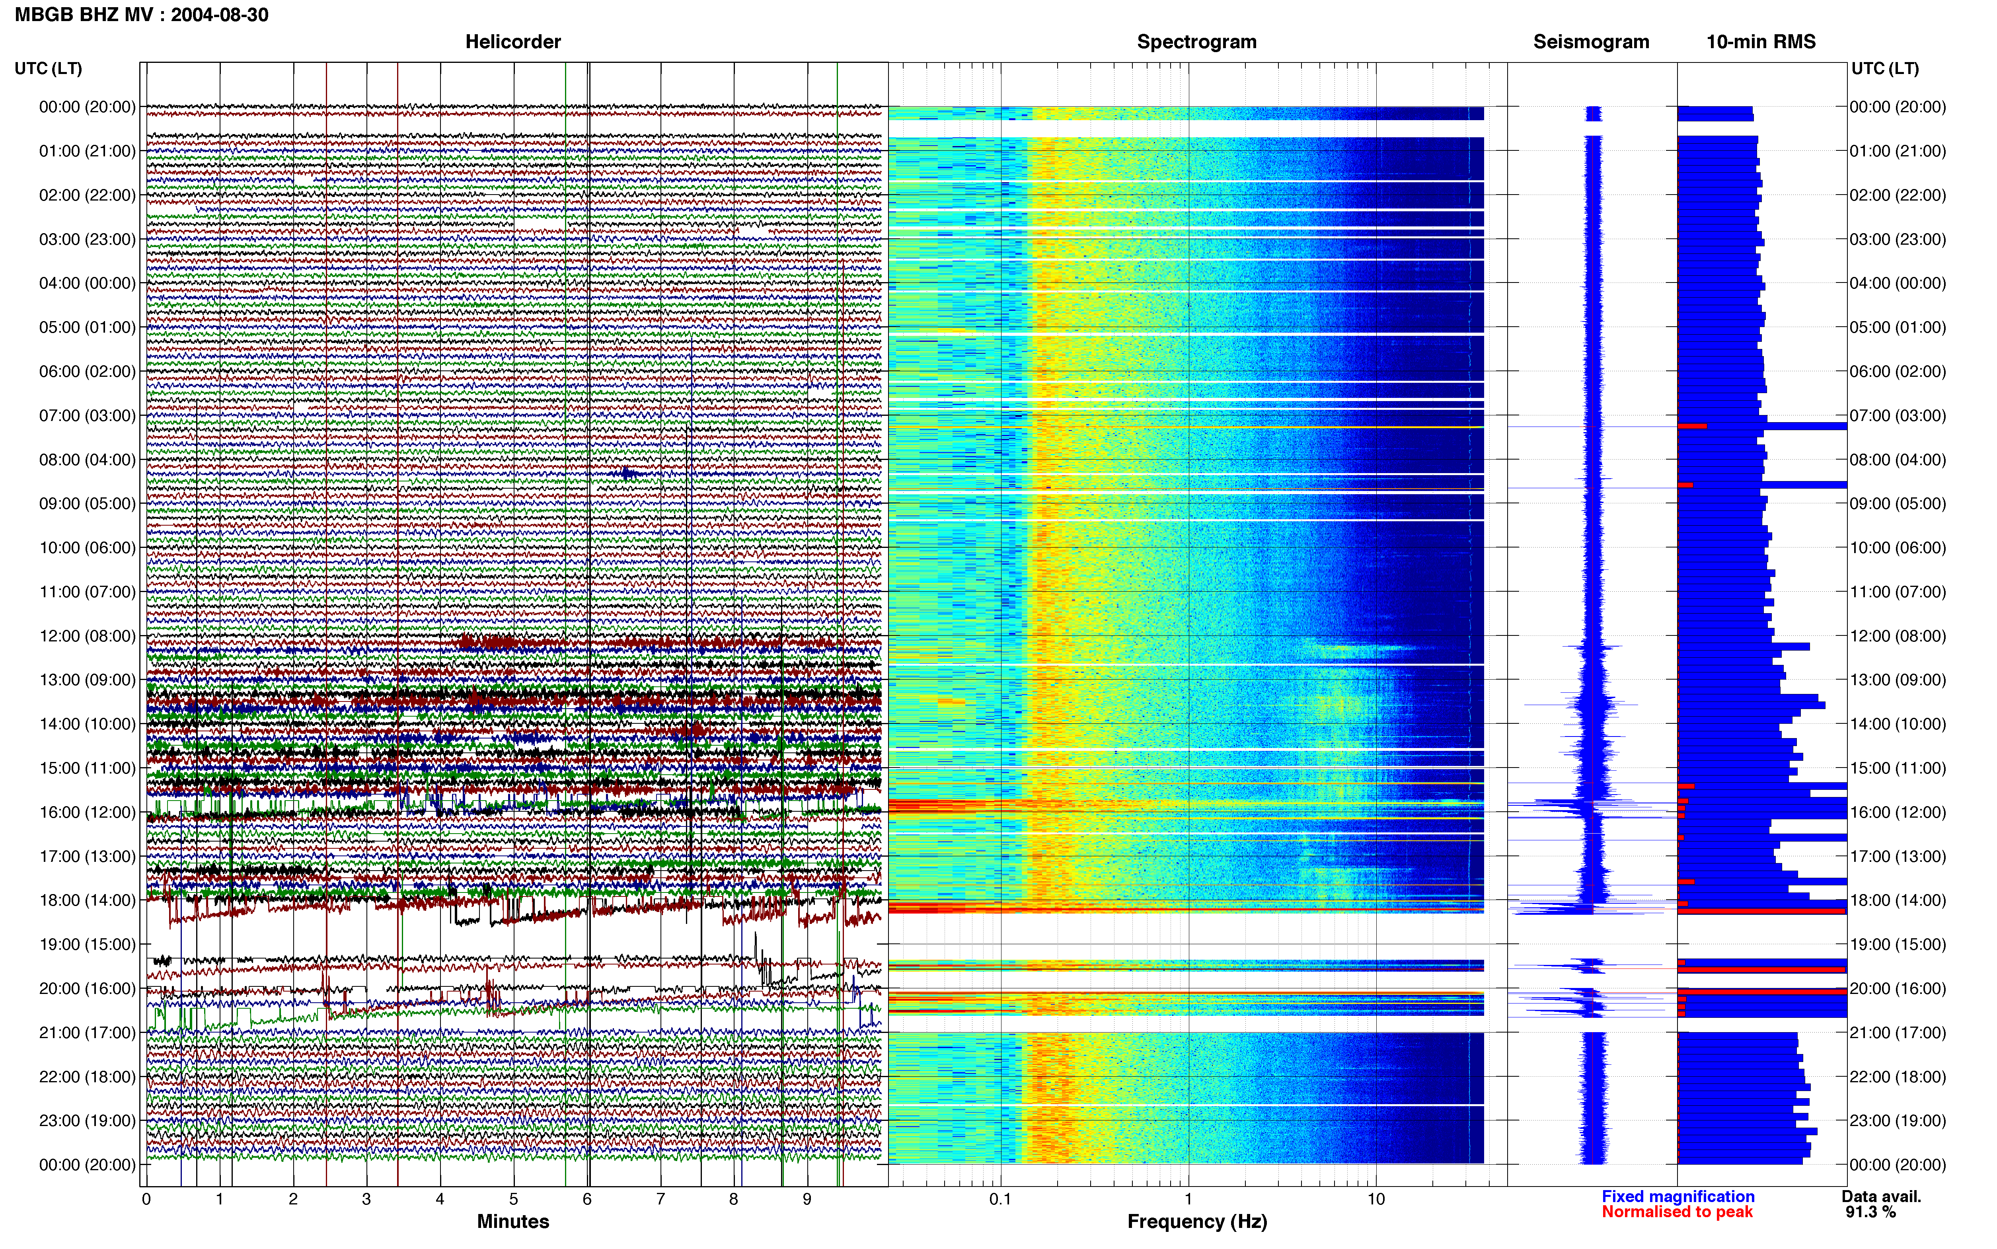Click the red saturated spectrogram band at 18:00
This screenshot has width=1997, height=1249.
(1186, 909)
